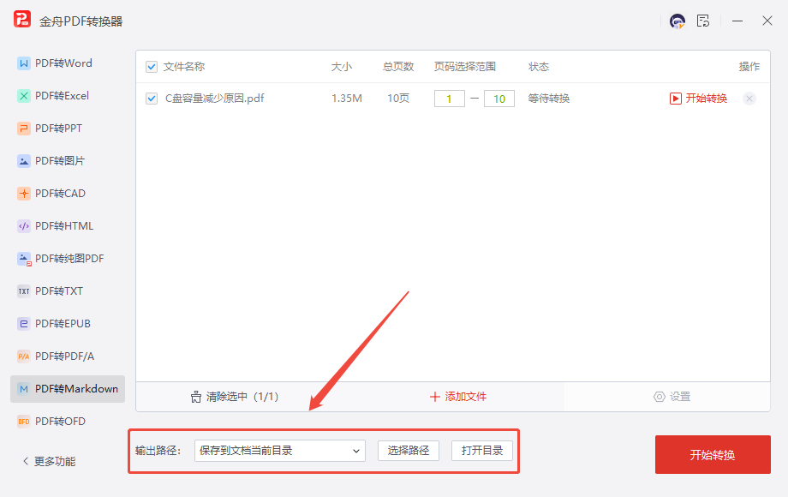
Task: Click the 10页 page count
Action: [398, 99]
